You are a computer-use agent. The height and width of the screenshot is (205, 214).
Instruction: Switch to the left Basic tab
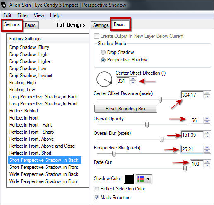pos(30,25)
